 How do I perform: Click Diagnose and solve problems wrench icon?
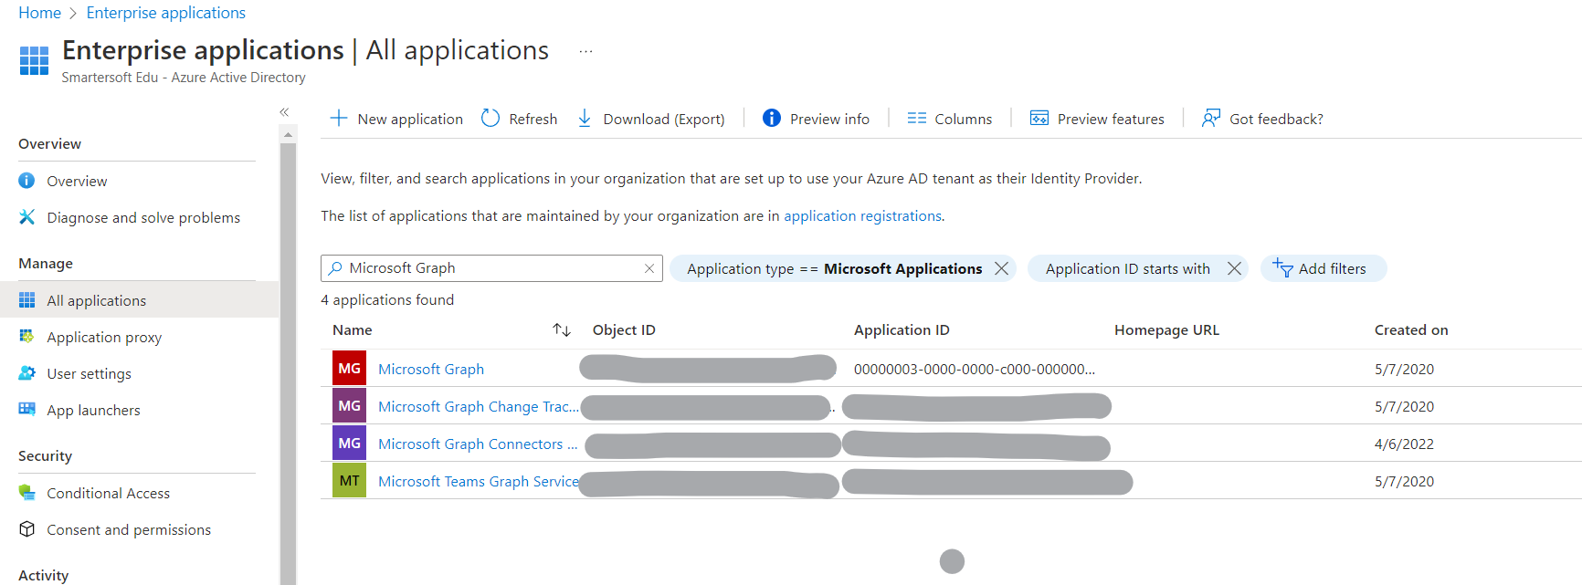[x=27, y=217]
